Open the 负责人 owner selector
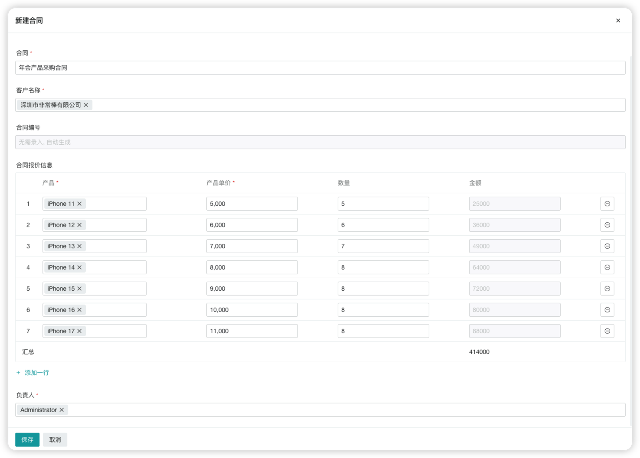The width and height of the screenshot is (640, 458). [320, 410]
